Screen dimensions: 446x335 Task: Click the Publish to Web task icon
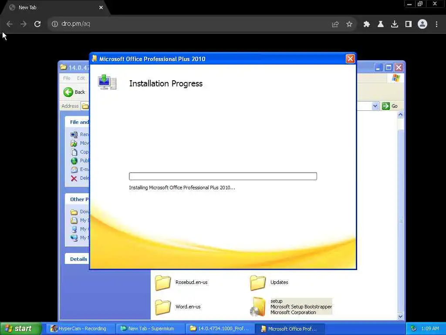[x=74, y=161]
